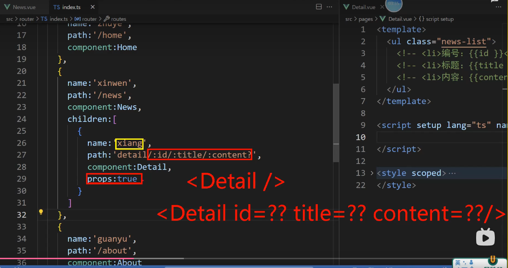Click the commented 内容 list item line
The width and height of the screenshot is (508, 268).
click(452, 77)
